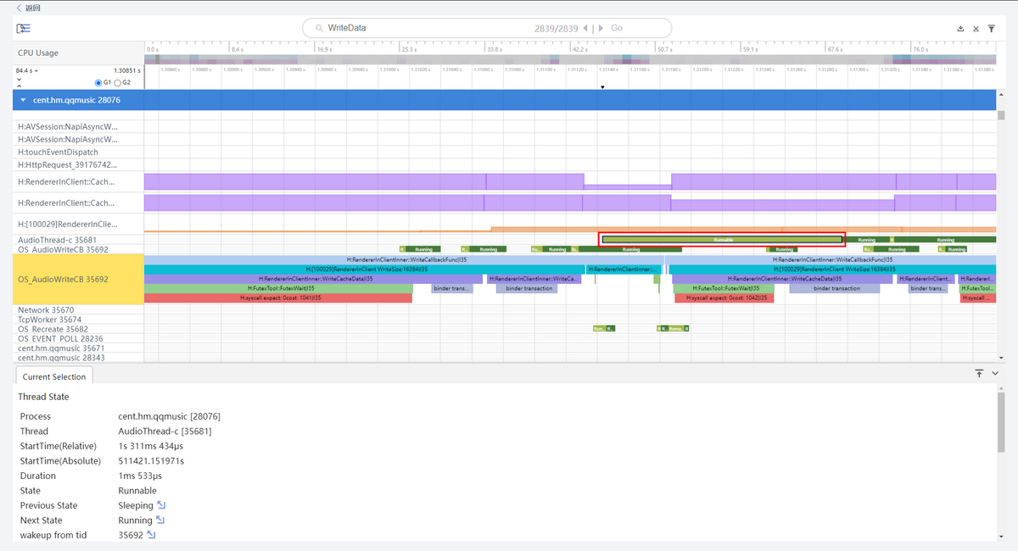The height and width of the screenshot is (551, 1018).
Task: Click the scissors cut icon in toolbar
Action: 976,29
